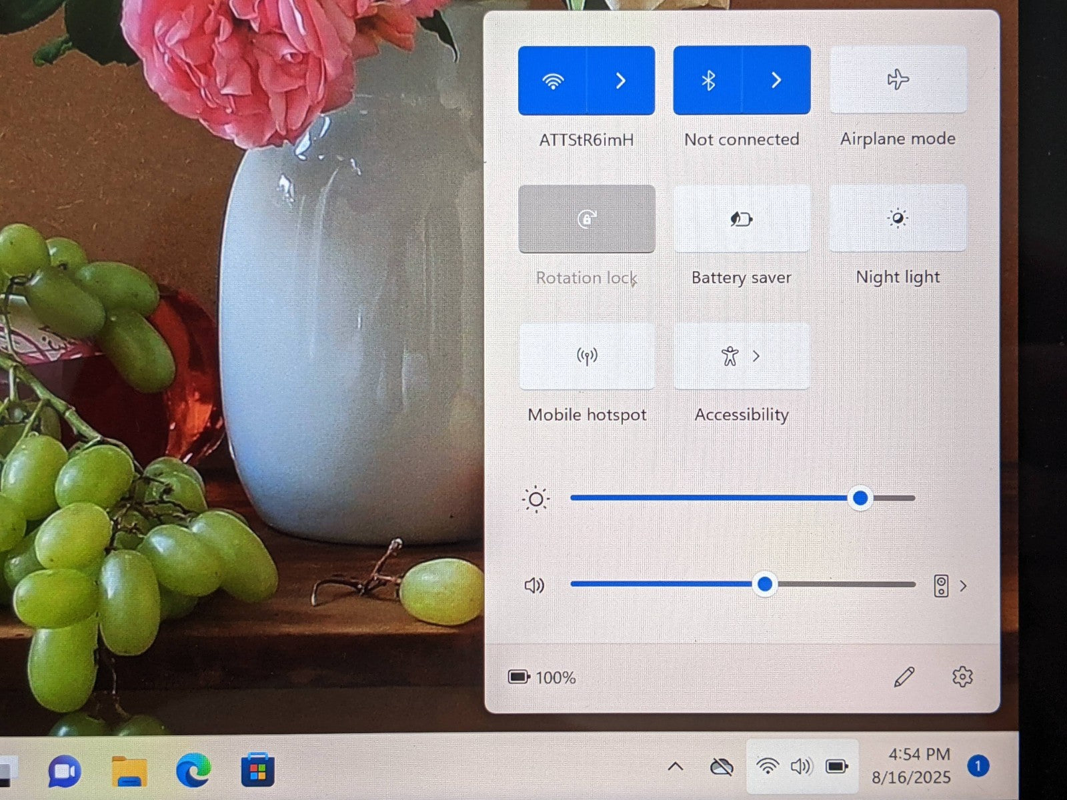Enable Airplane mode
The height and width of the screenshot is (800, 1067).
pos(898,80)
